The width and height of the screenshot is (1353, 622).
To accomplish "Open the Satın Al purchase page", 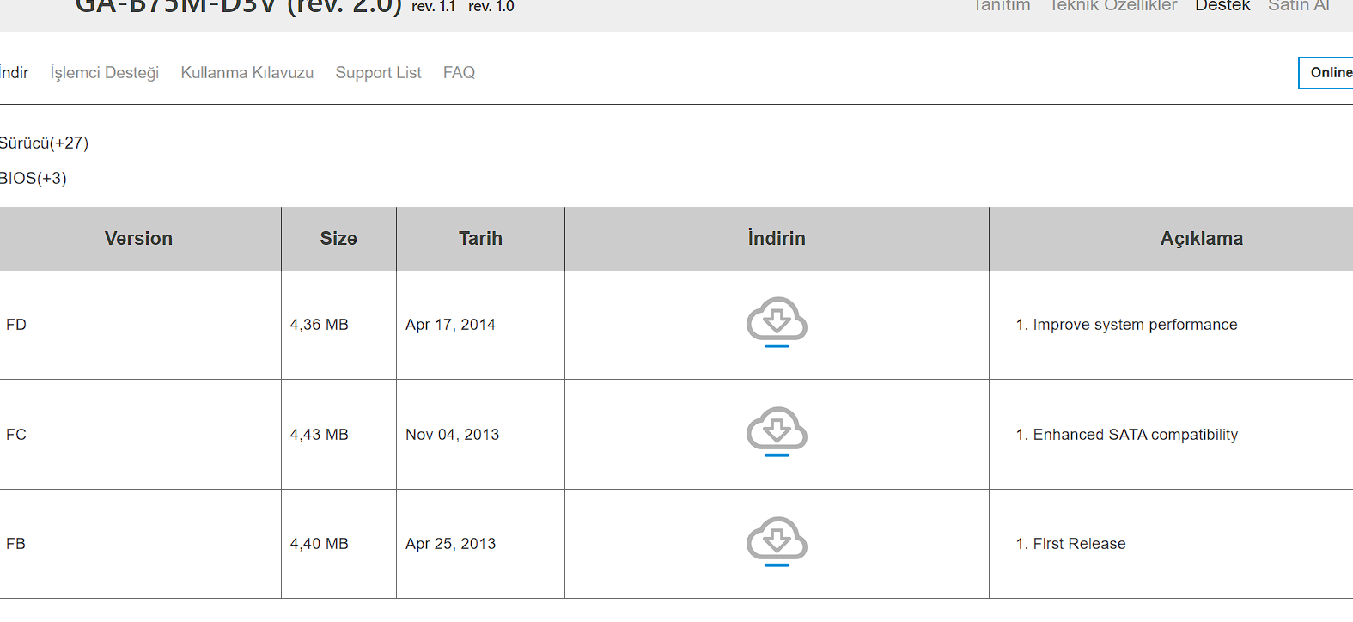I will point(1298,6).
